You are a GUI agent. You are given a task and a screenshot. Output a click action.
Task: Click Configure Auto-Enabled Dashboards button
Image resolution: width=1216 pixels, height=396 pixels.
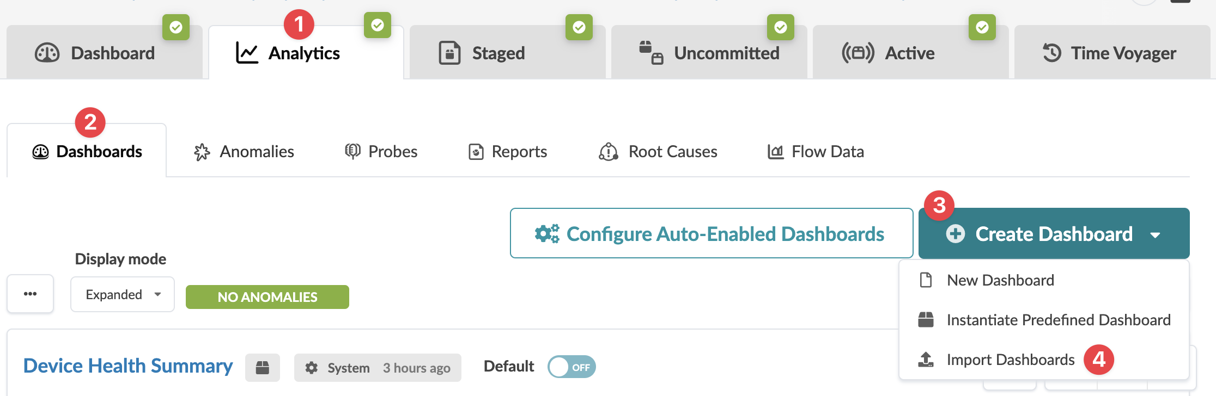(711, 233)
